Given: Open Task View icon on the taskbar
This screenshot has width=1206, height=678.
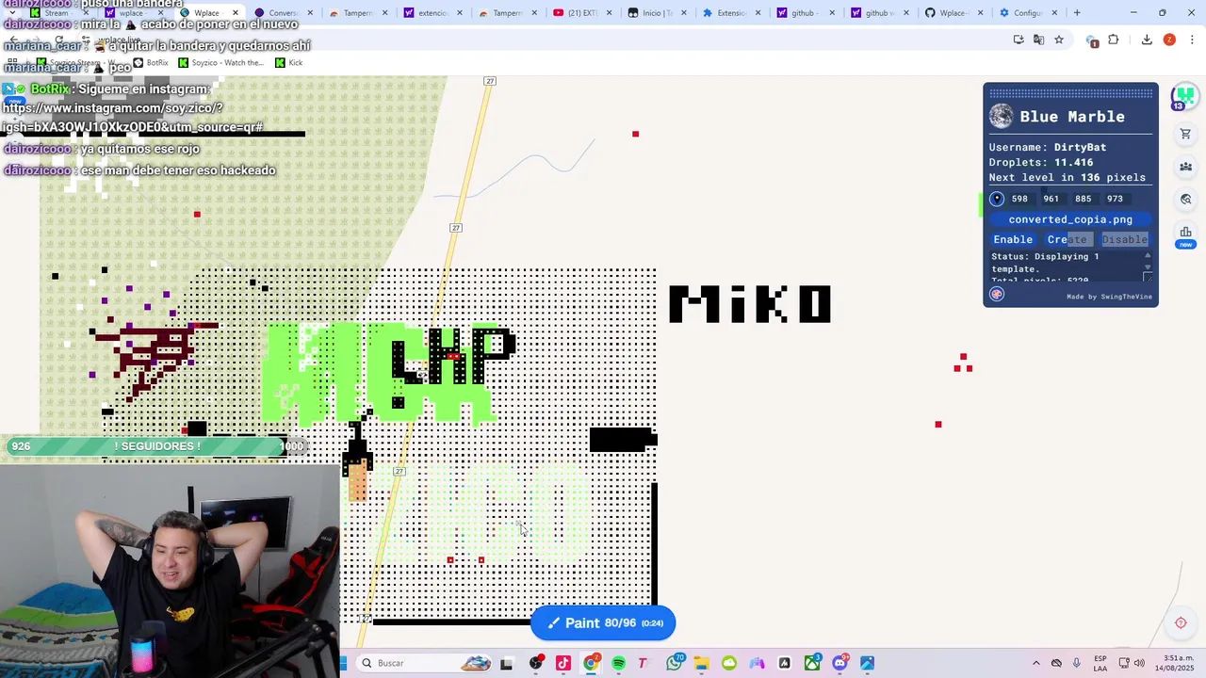Looking at the screenshot, I should coord(506,664).
